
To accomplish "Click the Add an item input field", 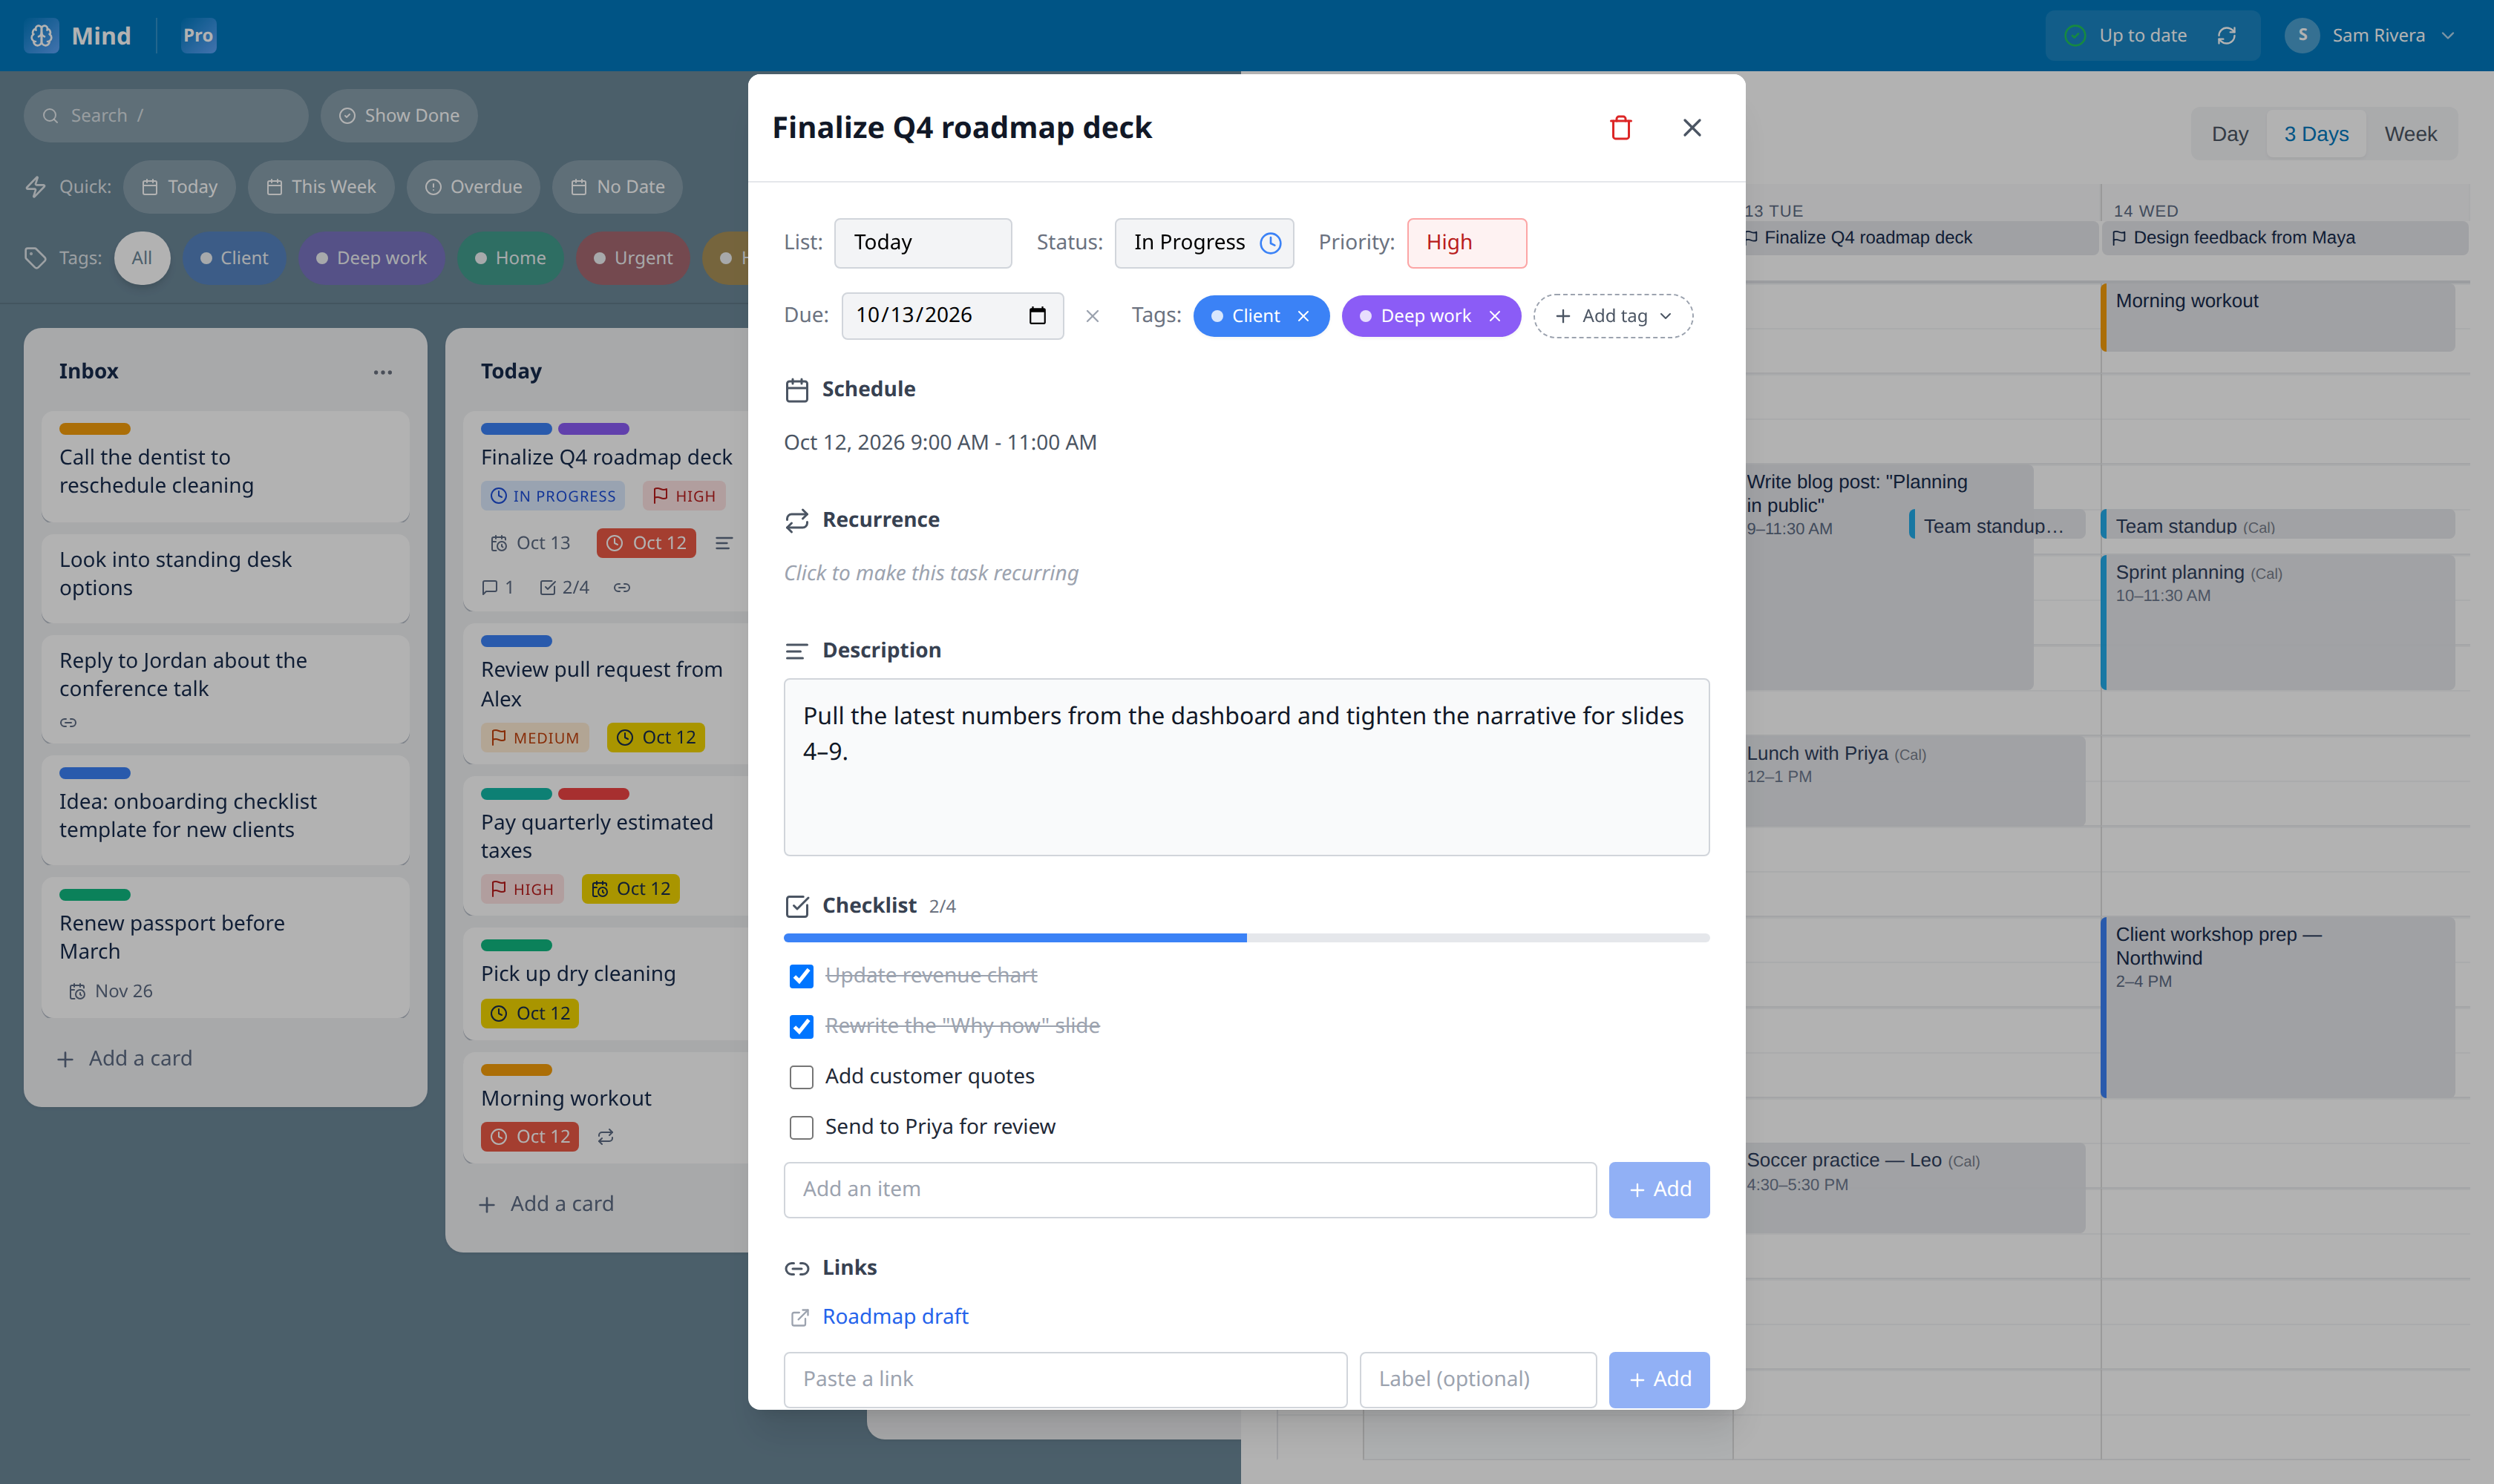I will coord(1190,1190).
